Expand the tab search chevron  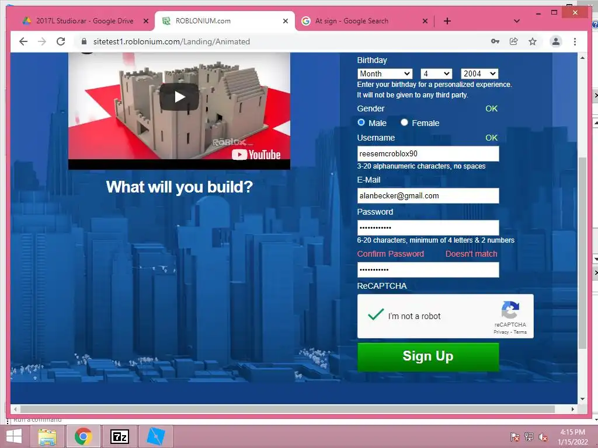point(517,21)
